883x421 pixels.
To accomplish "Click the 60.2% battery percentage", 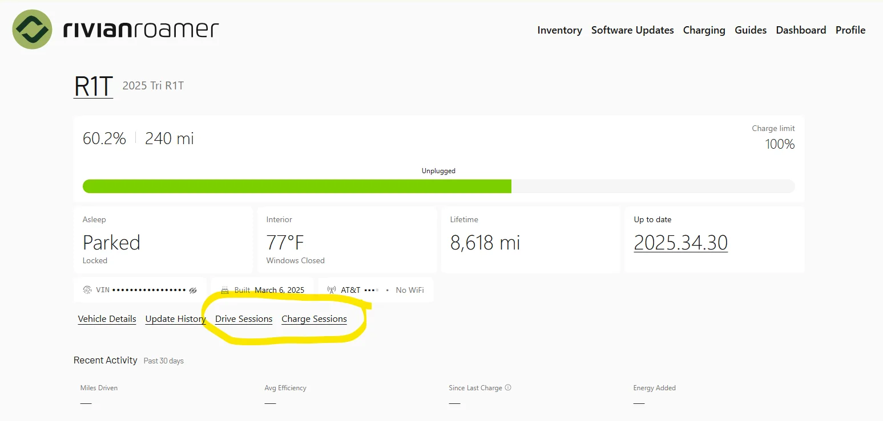I will 104,138.
